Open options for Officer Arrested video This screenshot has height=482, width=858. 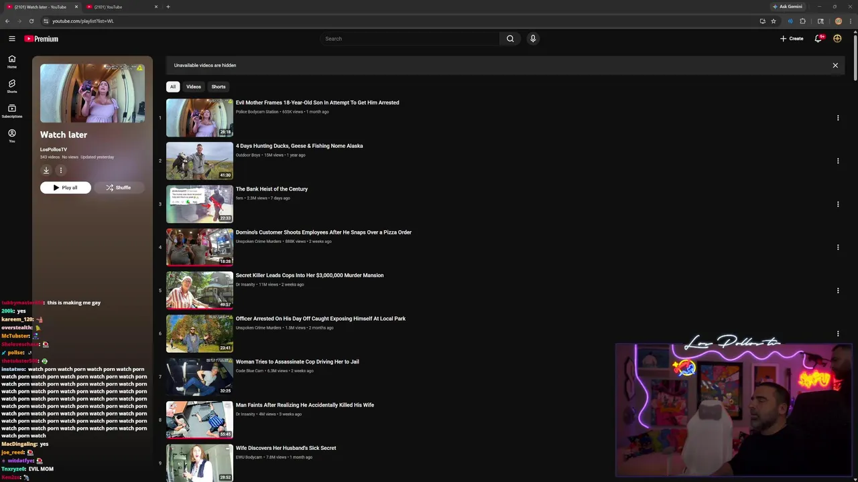pos(838,333)
